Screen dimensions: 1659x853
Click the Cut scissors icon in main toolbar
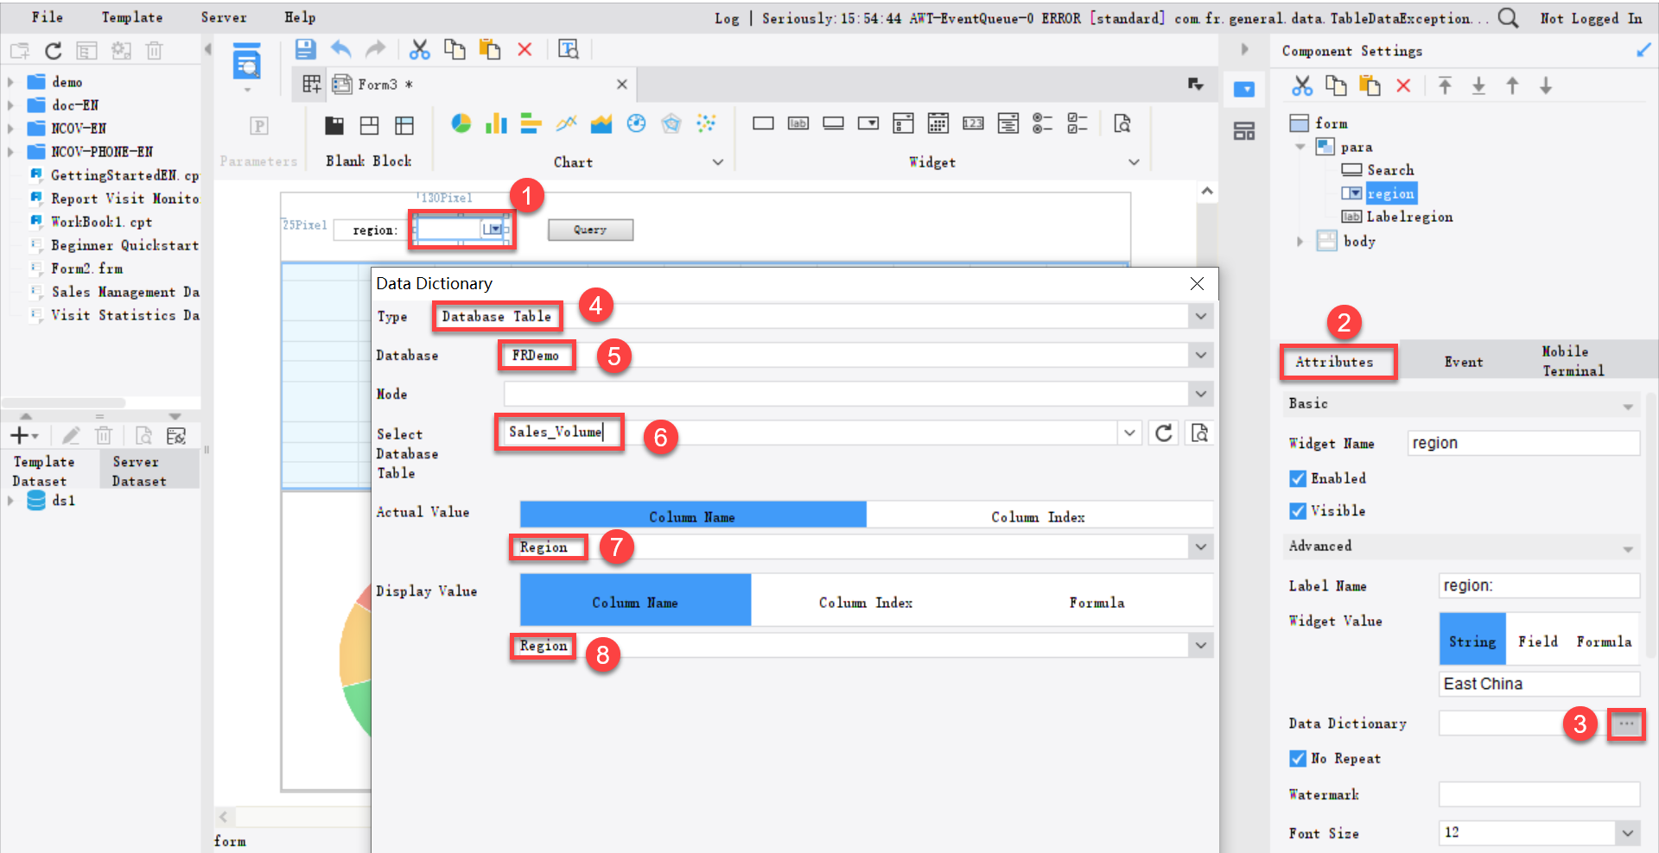coord(420,49)
